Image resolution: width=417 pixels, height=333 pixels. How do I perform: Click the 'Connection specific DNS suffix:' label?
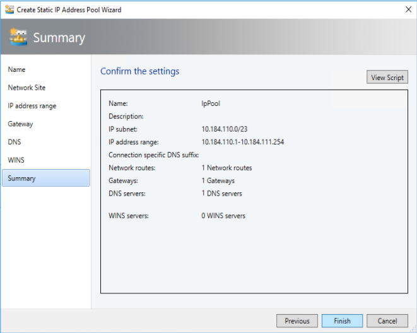pyautogui.click(x=154, y=155)
